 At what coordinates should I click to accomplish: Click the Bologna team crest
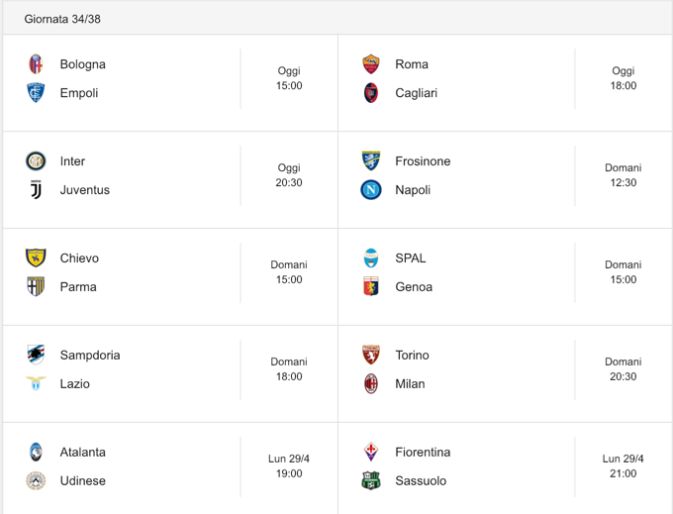point(36,64)
